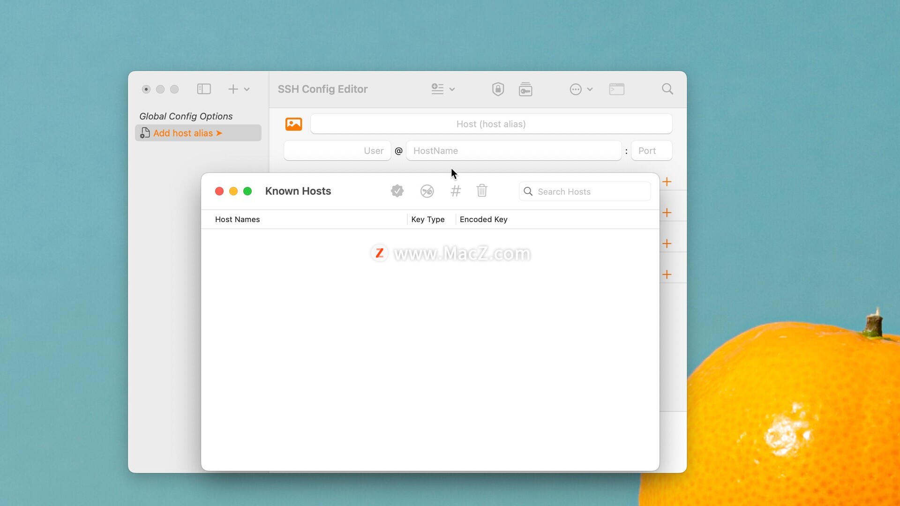Image resolution: width=900 pixels, height=506 pixels.
Task: Focus the Host (host alias) field
Action: pyautogui.click(x=491, y=124)
